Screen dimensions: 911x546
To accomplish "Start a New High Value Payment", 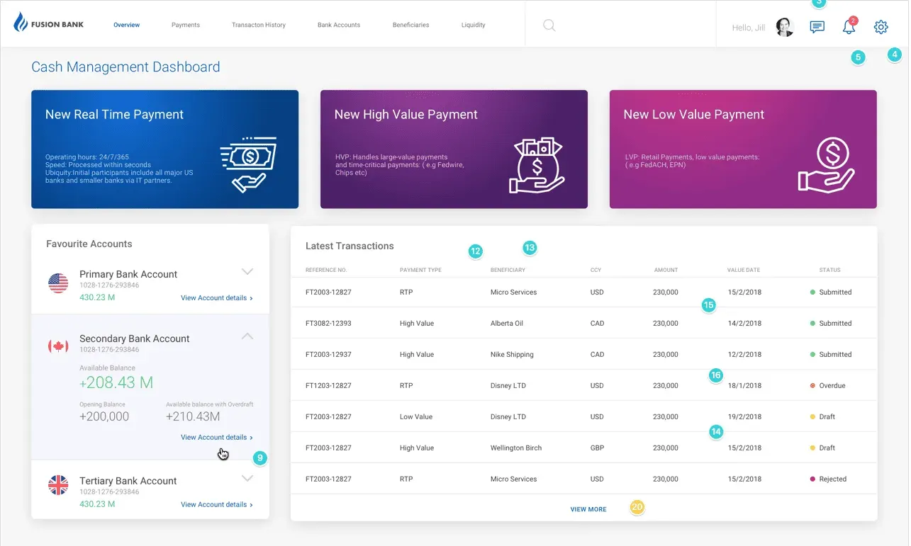I will (x=454, y=149).
